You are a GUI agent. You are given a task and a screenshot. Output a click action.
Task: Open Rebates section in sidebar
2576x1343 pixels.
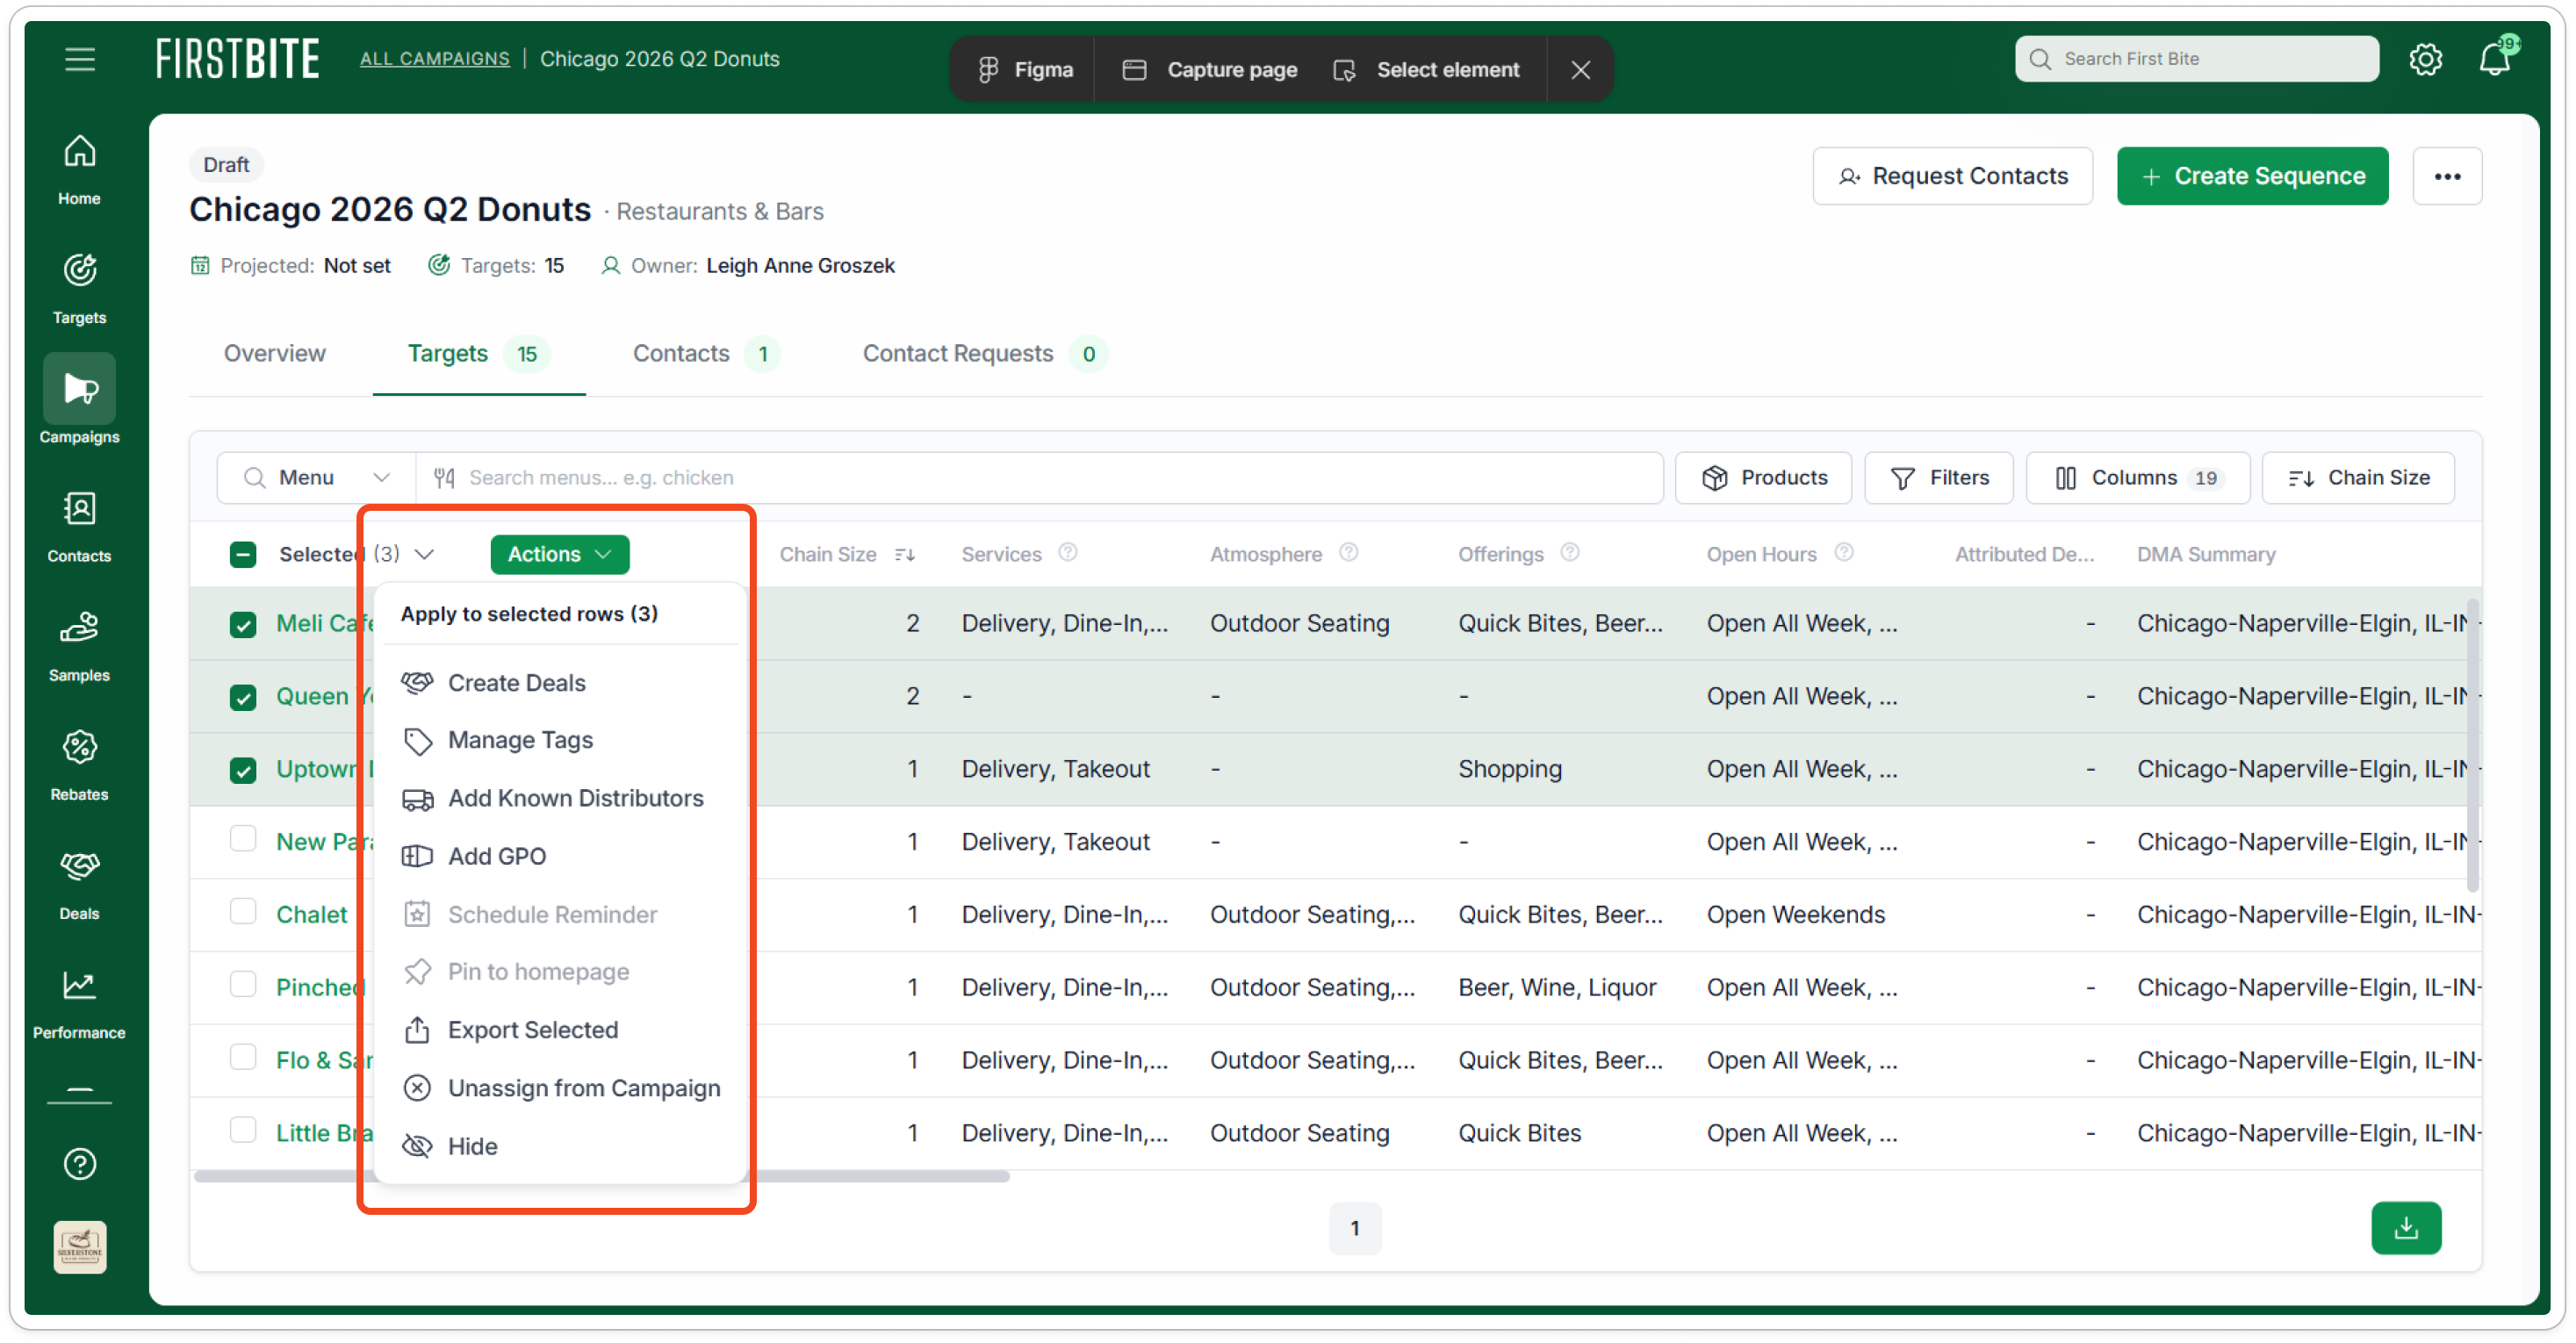click(x=79, y=765)
